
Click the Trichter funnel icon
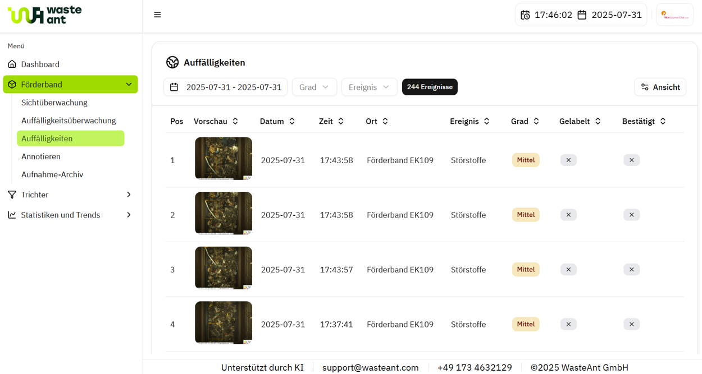click(x=12, y=195)
